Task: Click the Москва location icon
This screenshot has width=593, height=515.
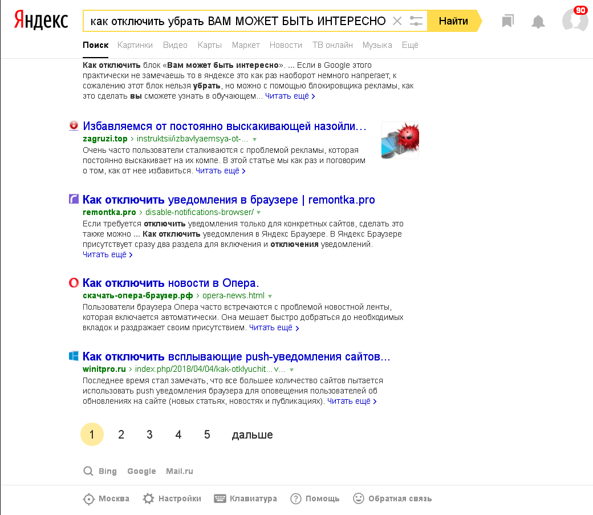Action: pos(88,499)
